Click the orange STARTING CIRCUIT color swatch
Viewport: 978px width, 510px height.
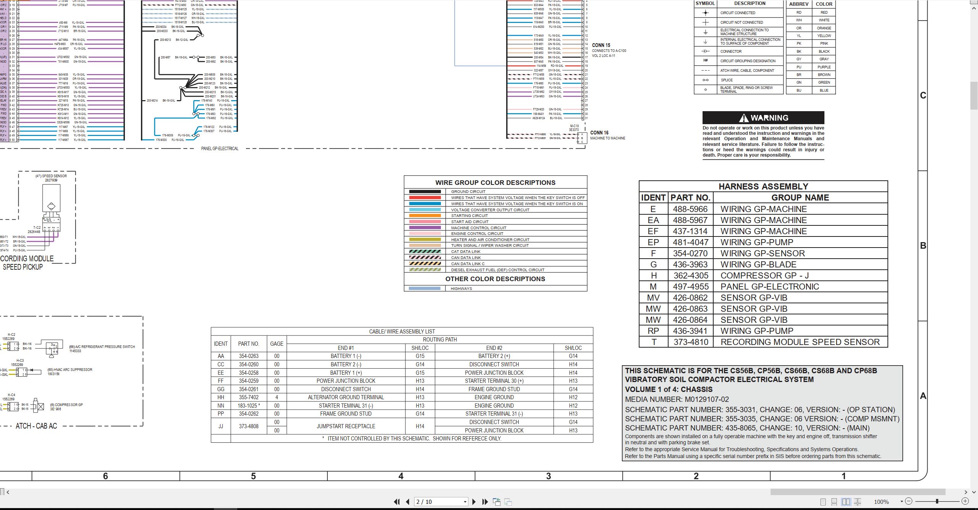pos(425,215)
